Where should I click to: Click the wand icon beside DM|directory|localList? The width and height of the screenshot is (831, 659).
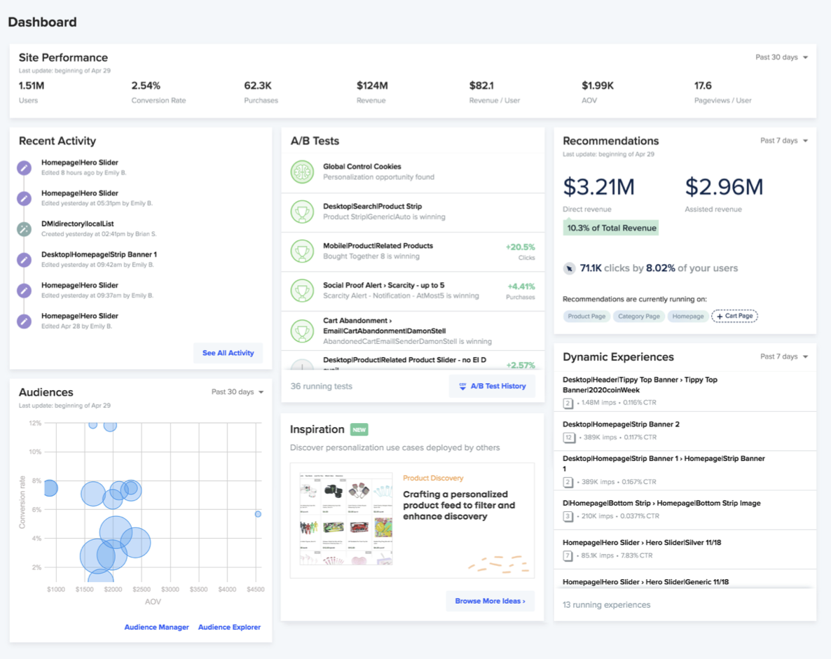point(25,229)
